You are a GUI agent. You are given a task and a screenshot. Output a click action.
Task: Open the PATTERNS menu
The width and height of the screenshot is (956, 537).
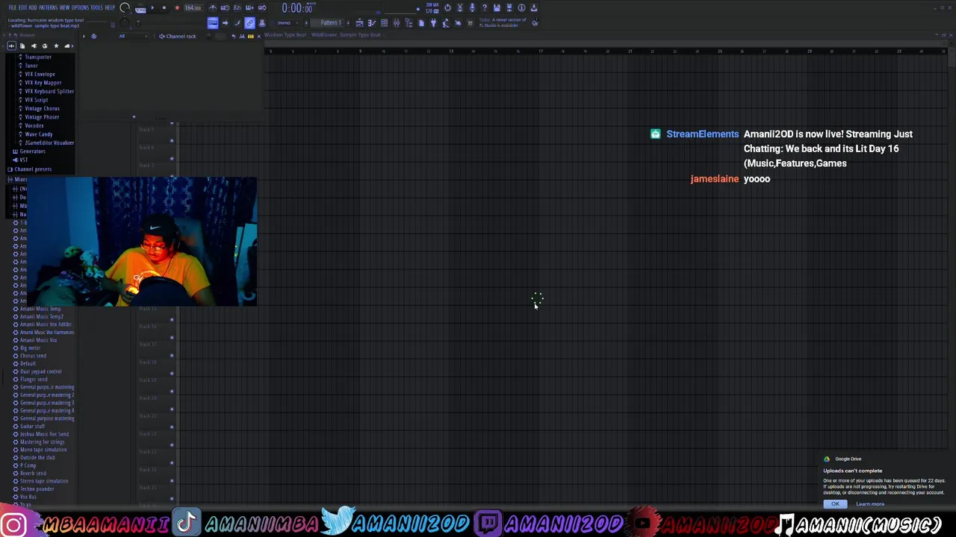pos(48,7)
